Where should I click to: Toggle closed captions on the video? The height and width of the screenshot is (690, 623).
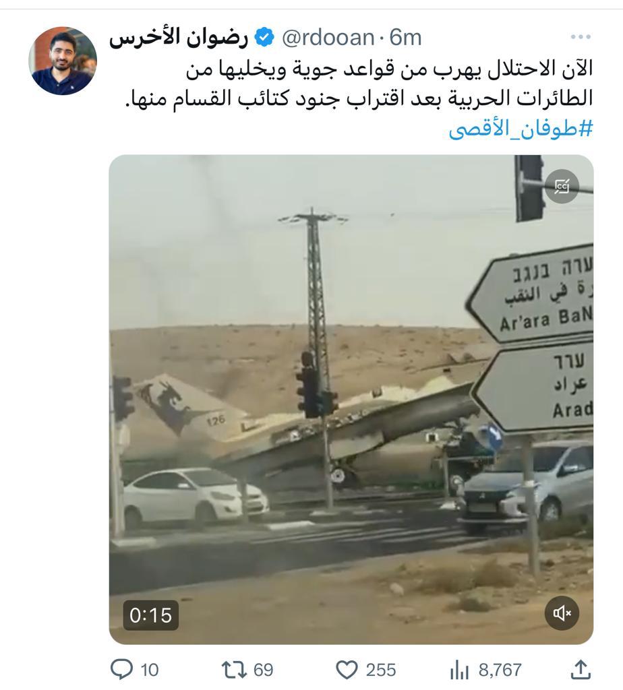[562, 186]
